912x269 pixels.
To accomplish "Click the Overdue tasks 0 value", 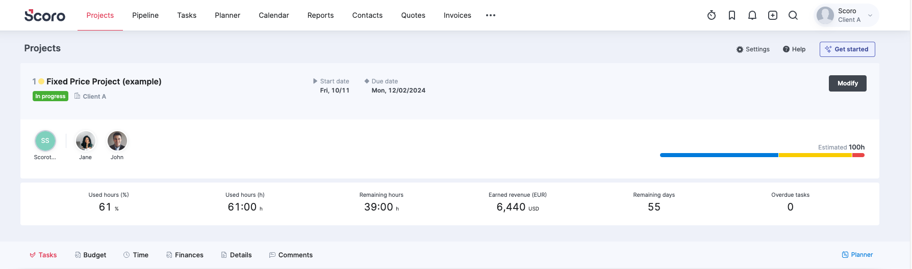I will tap(790, 207).
